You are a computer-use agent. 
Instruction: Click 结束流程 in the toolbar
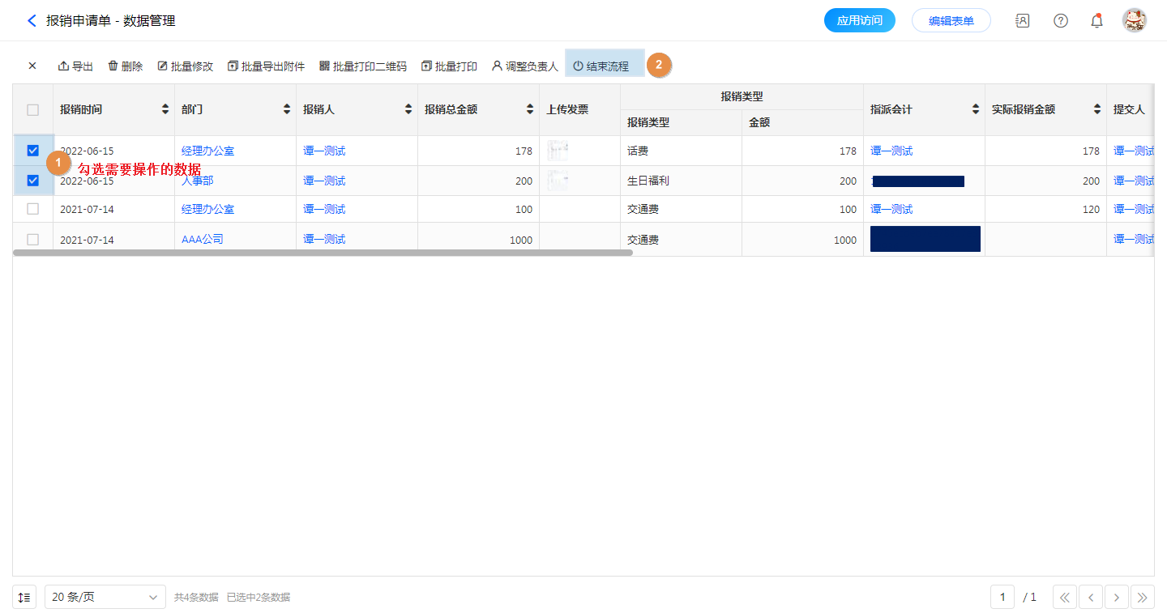(x=601, y=66)
